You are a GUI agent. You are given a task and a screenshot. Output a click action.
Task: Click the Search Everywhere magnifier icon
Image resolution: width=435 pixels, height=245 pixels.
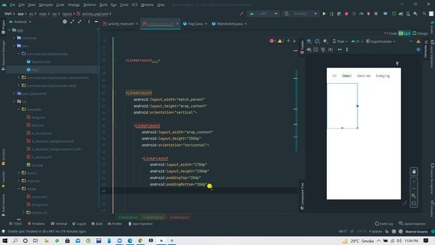(x=424, y=14)
